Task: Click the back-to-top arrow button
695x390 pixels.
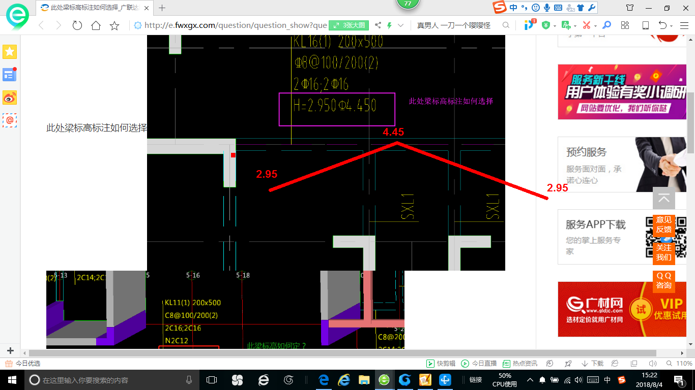Action: point(664,198)
